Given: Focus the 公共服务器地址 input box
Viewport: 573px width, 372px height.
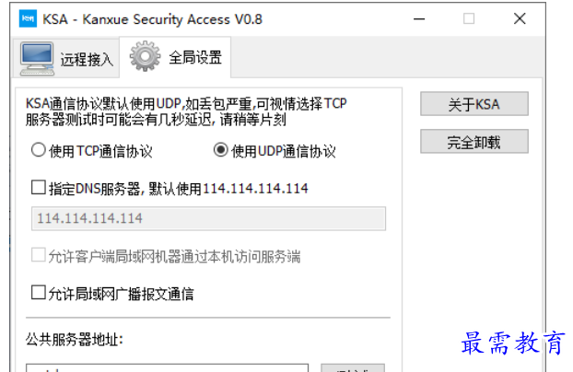Looking at the screenshot, I should click(x=167, y=367).
